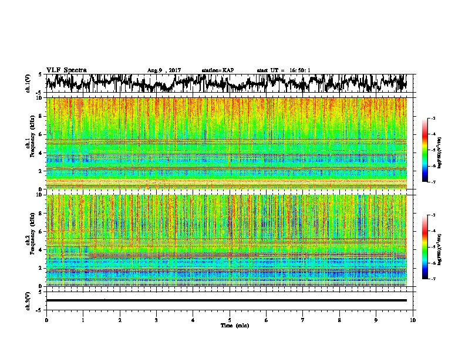
Task: Click the "8" kHz tick on ch.1 frequency axis
Action: click(x=41, y=116)
